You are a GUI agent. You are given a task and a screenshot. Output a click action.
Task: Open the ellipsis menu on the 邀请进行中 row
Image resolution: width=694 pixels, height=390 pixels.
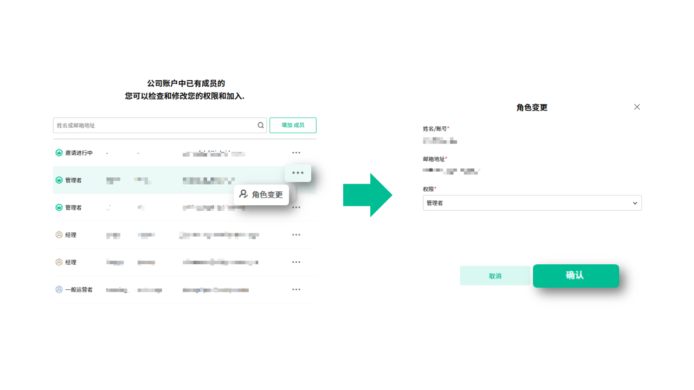[296, 153]
